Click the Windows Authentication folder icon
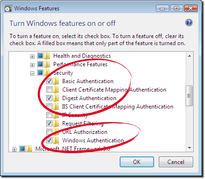205x179 pixels. click(x=56, y=140)
